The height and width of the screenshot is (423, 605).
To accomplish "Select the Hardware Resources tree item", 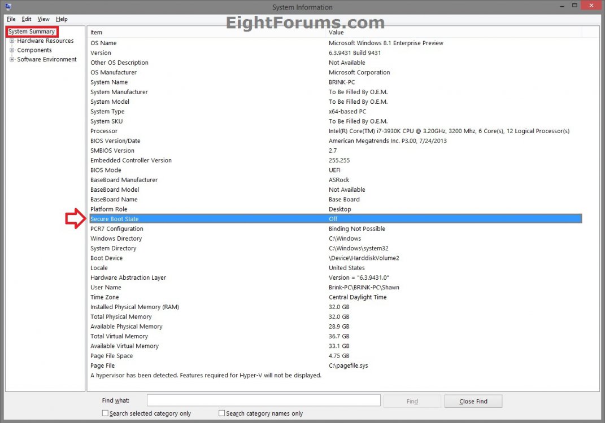I will pyautogui.click(x=45, y=41).
